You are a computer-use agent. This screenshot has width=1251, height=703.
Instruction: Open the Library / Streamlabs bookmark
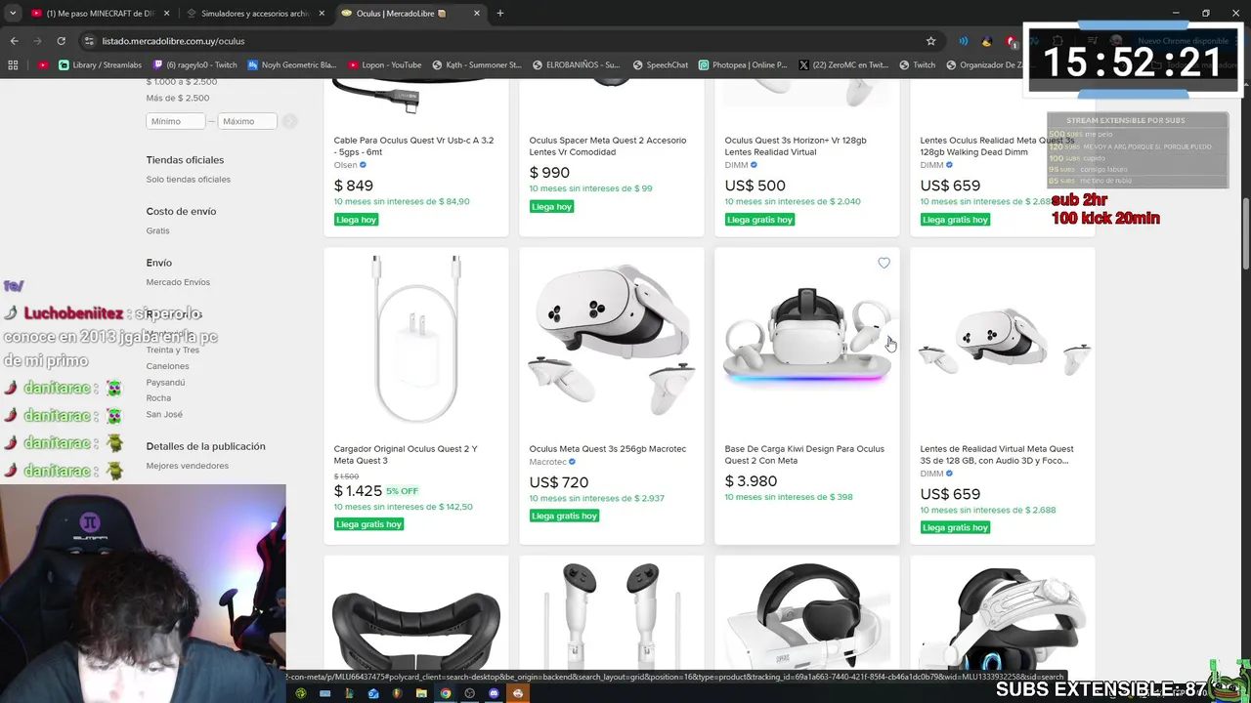click(100, 65)
